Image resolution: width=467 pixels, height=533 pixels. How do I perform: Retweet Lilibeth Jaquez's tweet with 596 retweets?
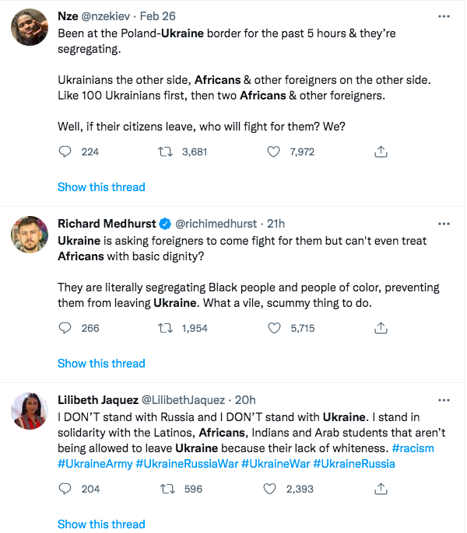[x=167, y=489]
